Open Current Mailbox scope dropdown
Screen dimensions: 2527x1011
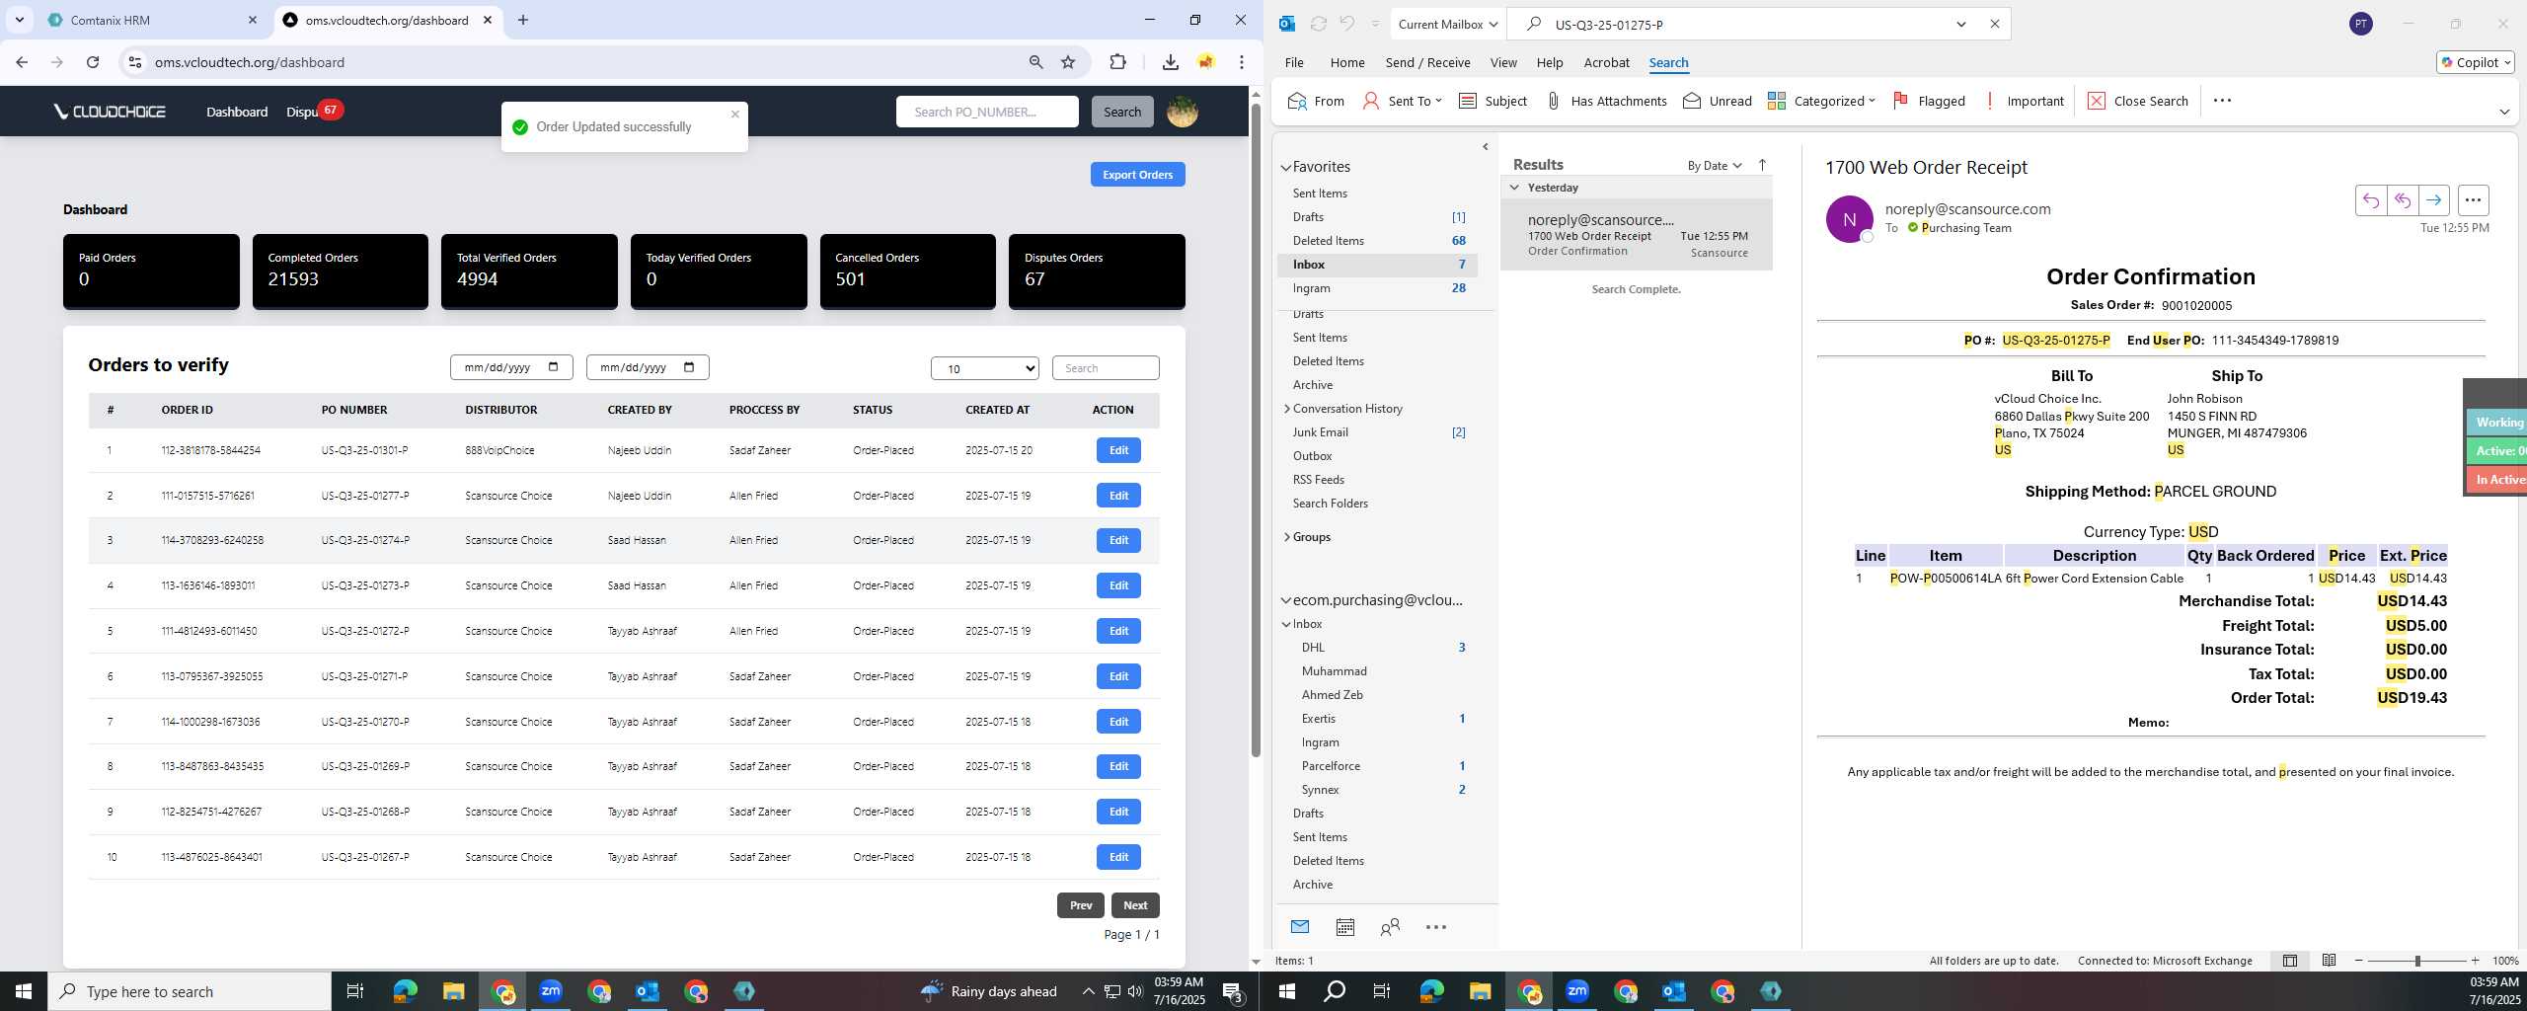pos(1448,24)
